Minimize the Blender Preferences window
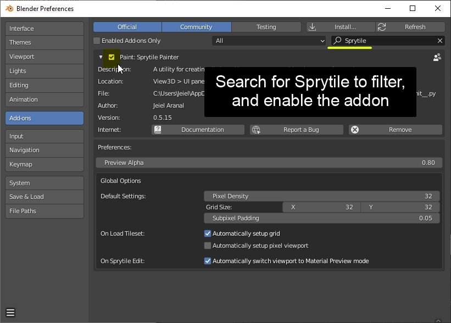451x323 pixels. coord(388,9)
